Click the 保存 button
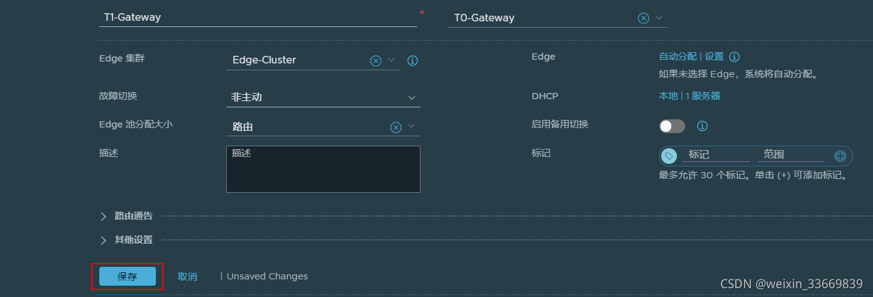The width and height of the screenshot is (873, 297). 127,276
